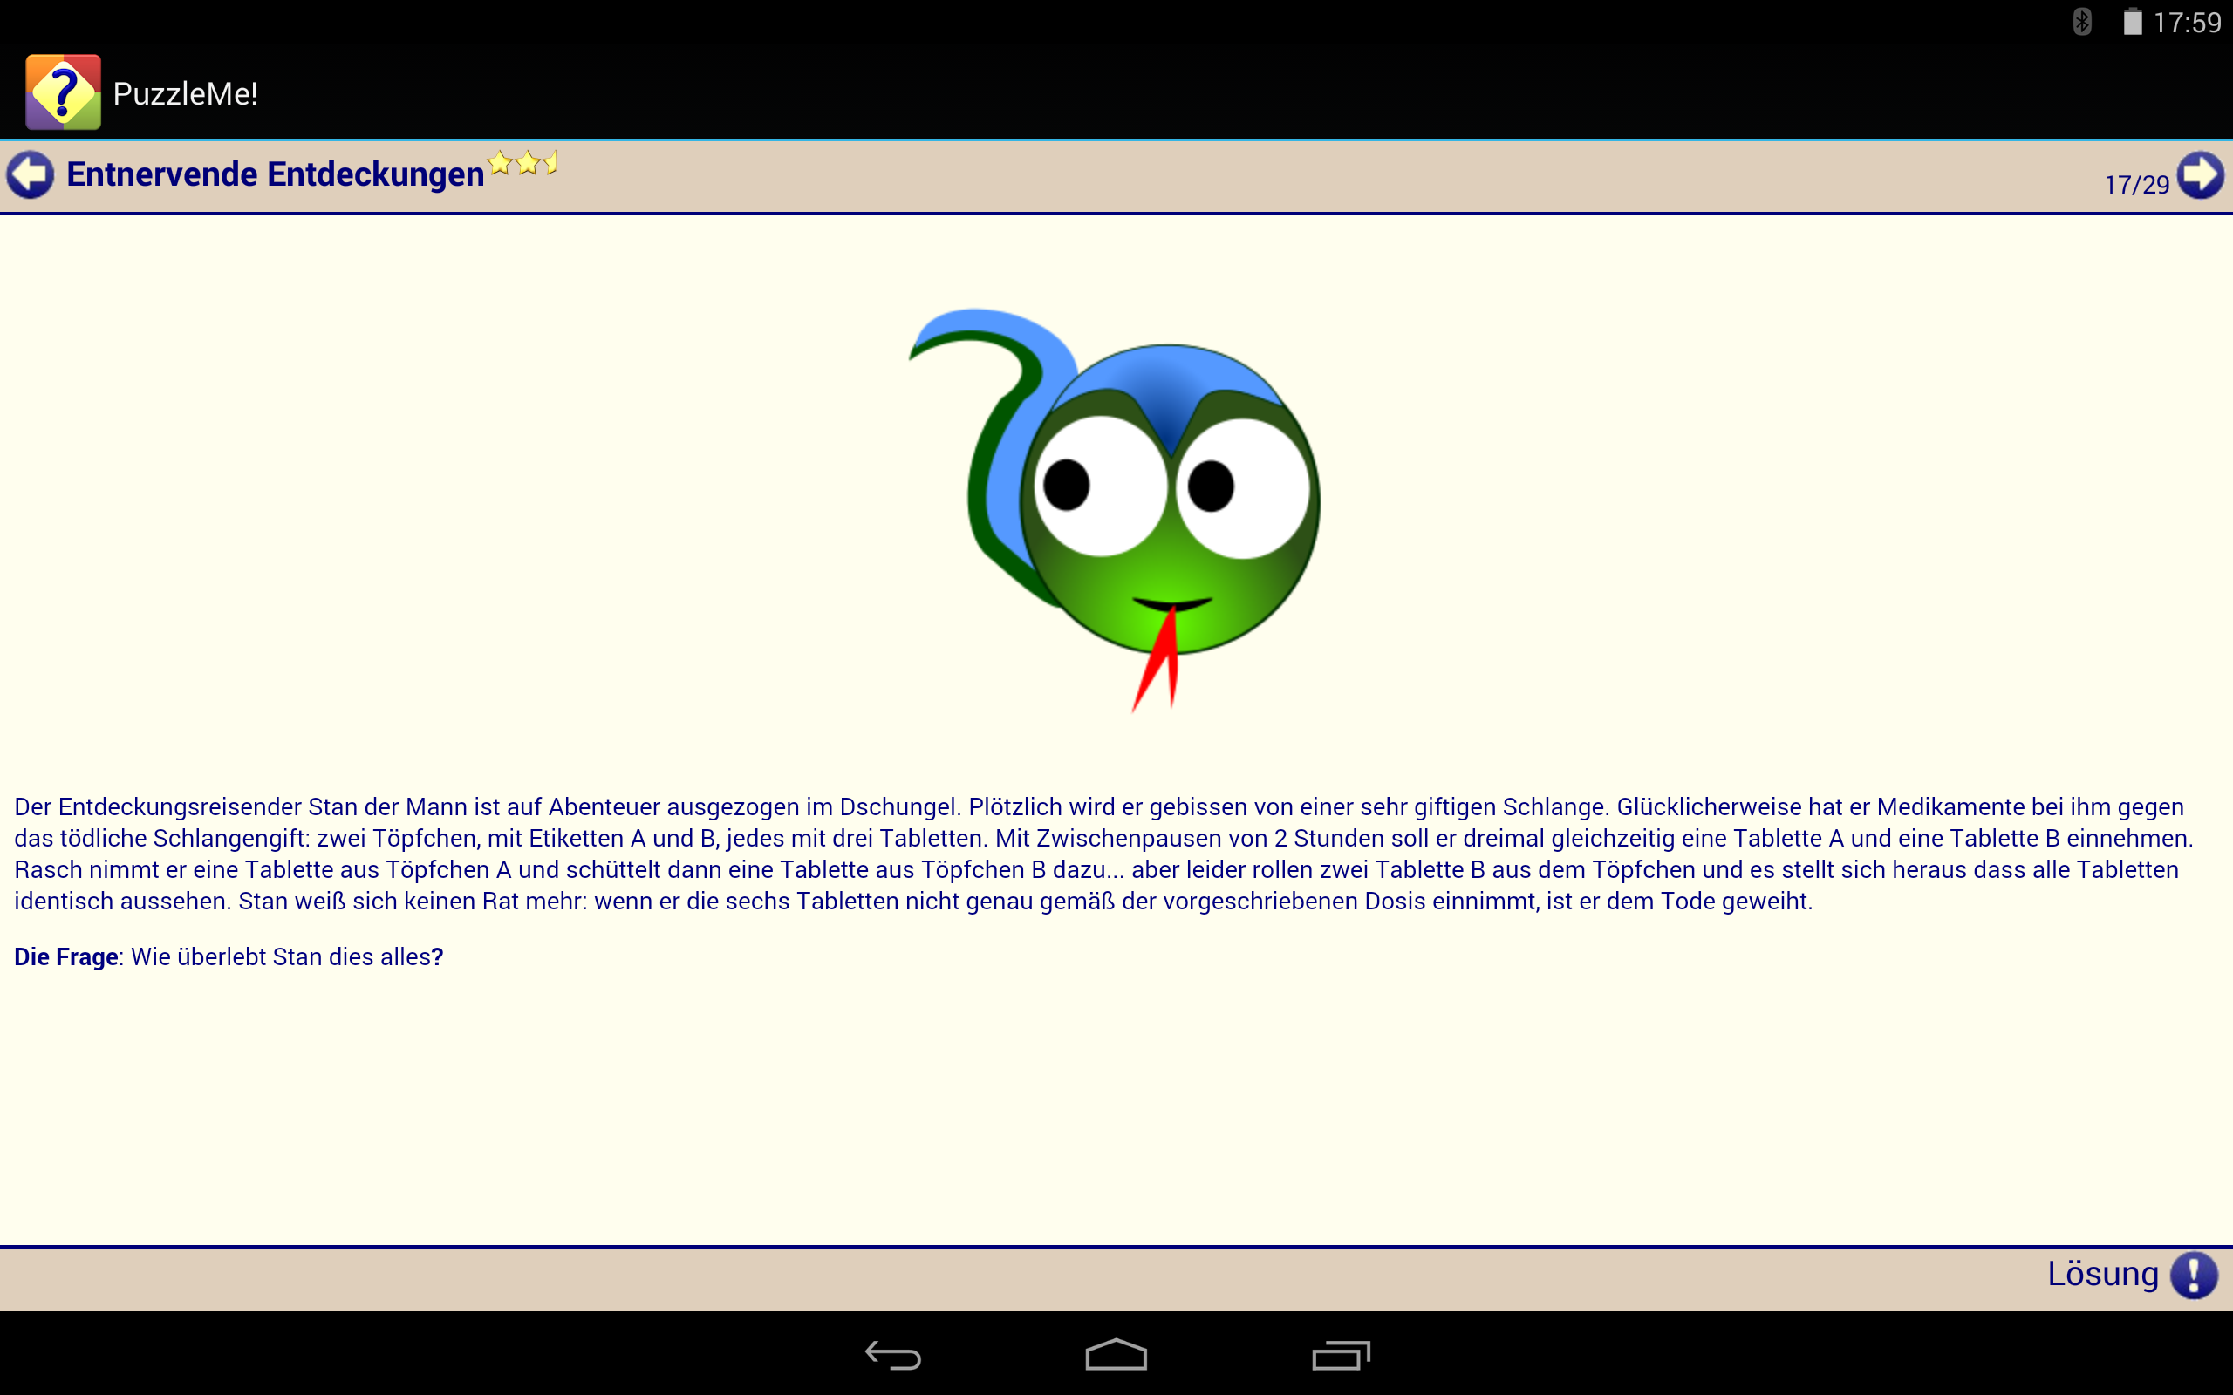Tap the Entnervende Entdeckungen puzzle title
The height and width of the screenshot is (1395, 2233).
click(x=275, y=174)
